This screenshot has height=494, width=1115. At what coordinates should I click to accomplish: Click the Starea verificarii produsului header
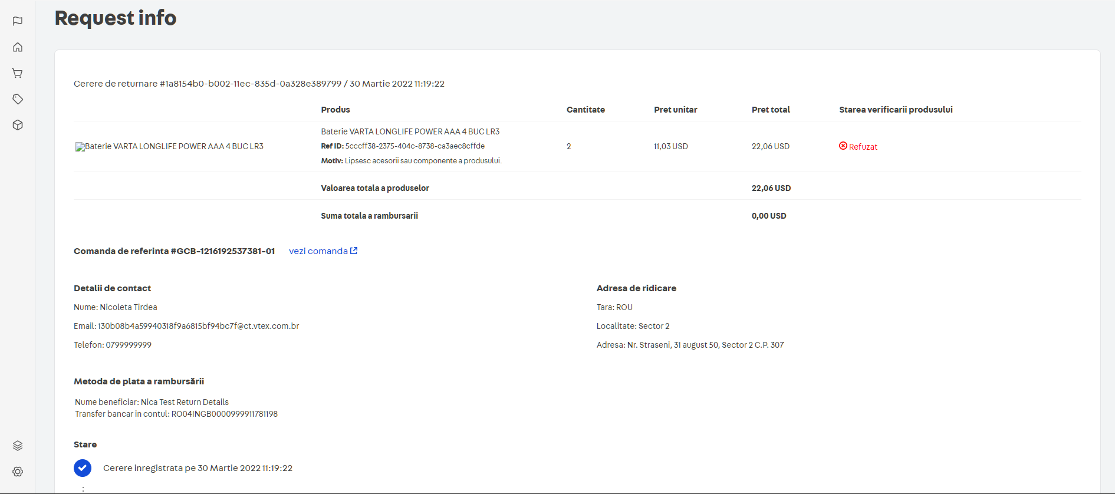click(896, 110)
